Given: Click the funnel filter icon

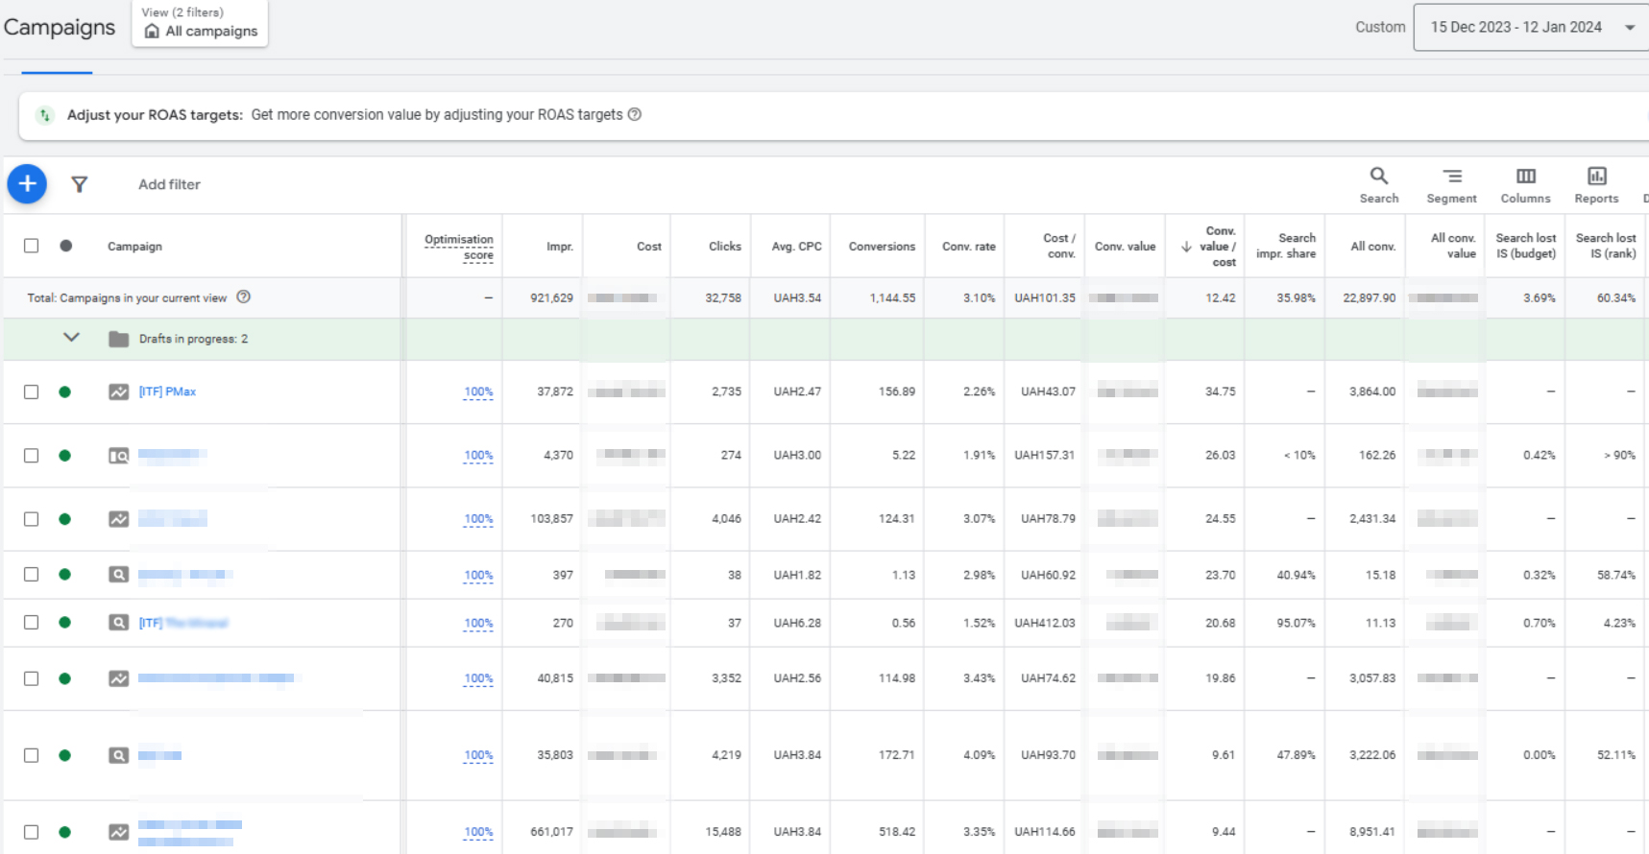Looking at the screenshot, I should (x=80, y=184).
